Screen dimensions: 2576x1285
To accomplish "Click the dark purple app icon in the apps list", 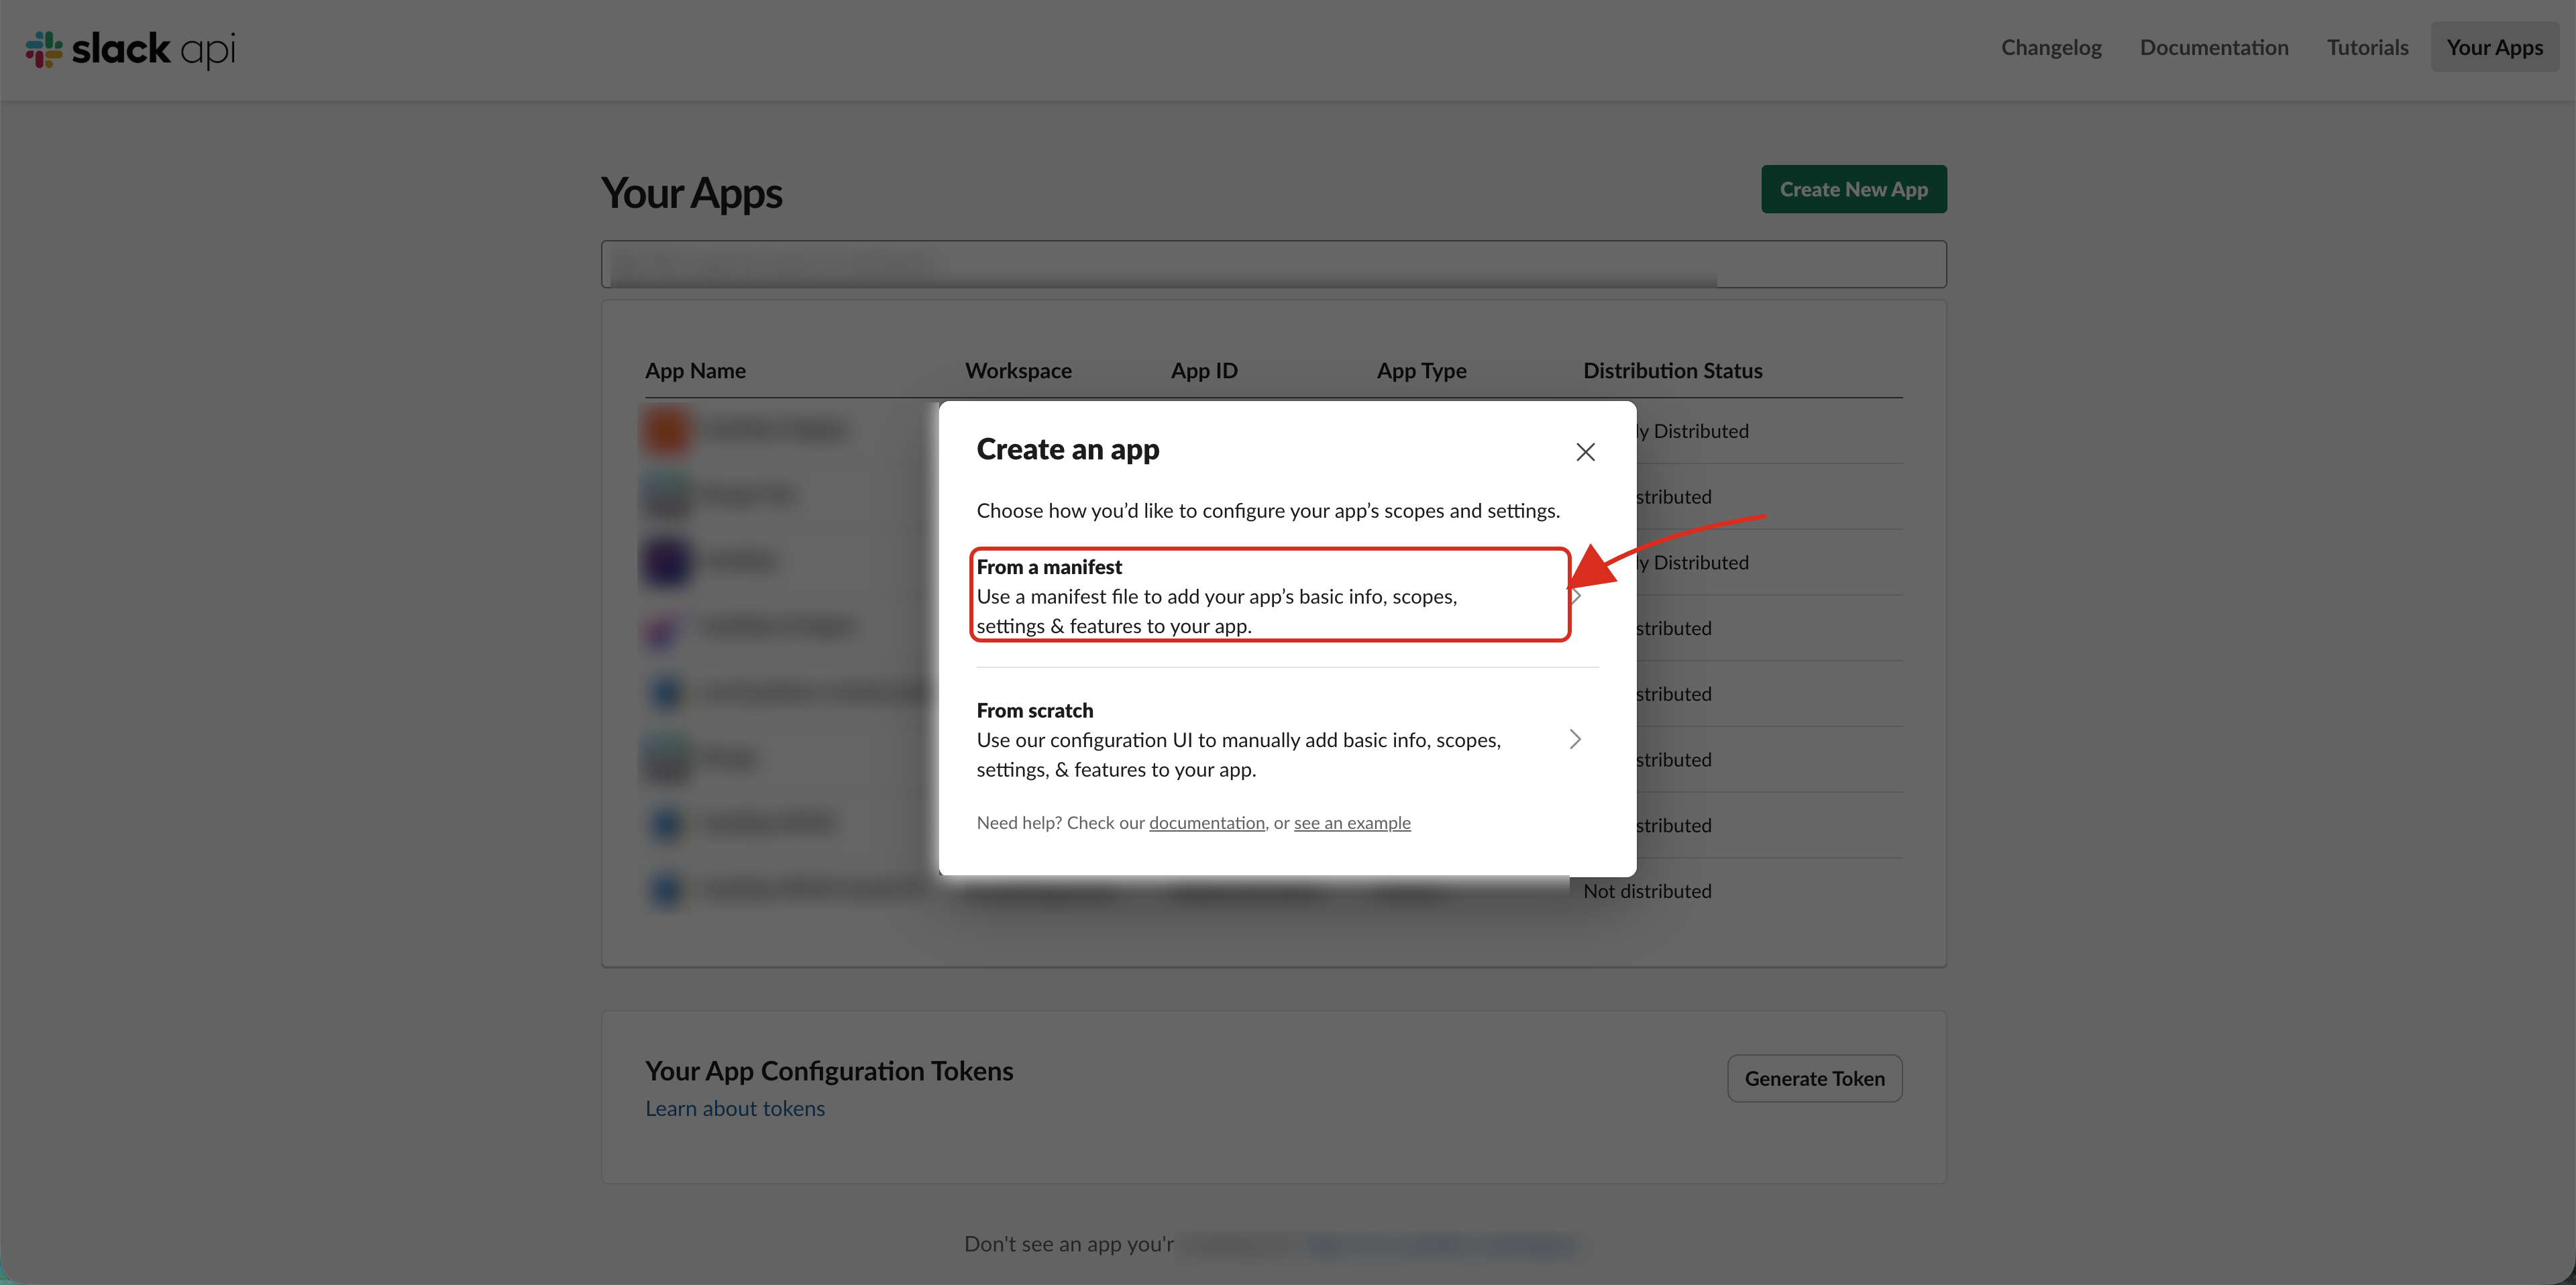I will point(667,562).
